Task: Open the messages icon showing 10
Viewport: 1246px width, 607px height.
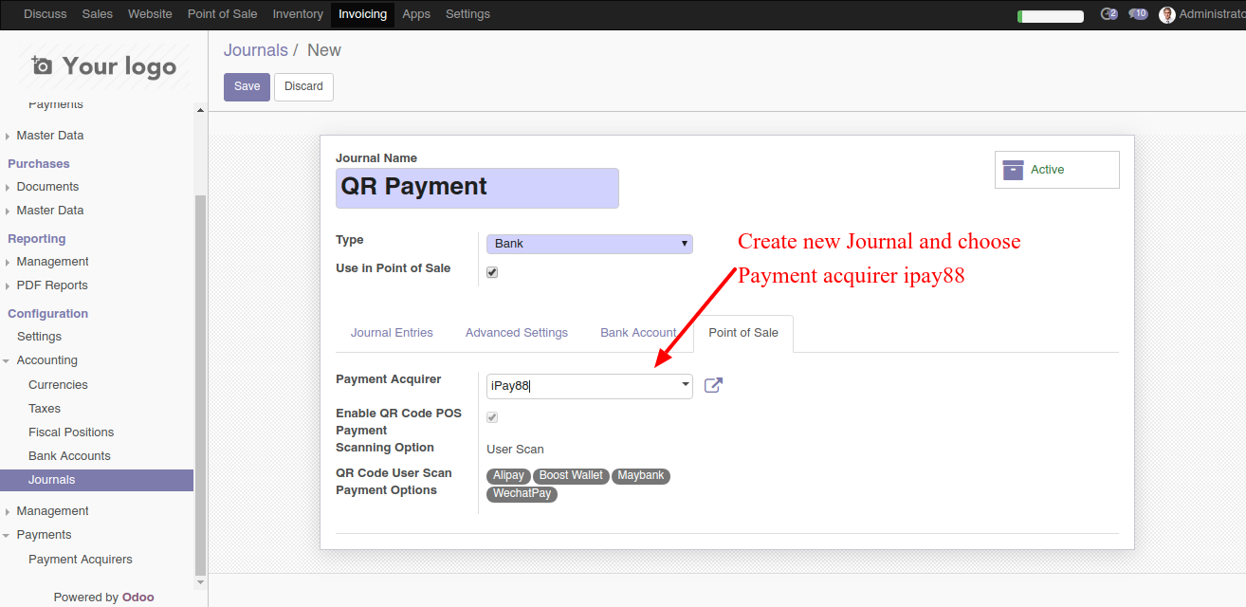Action: [x=1138, y=14]
